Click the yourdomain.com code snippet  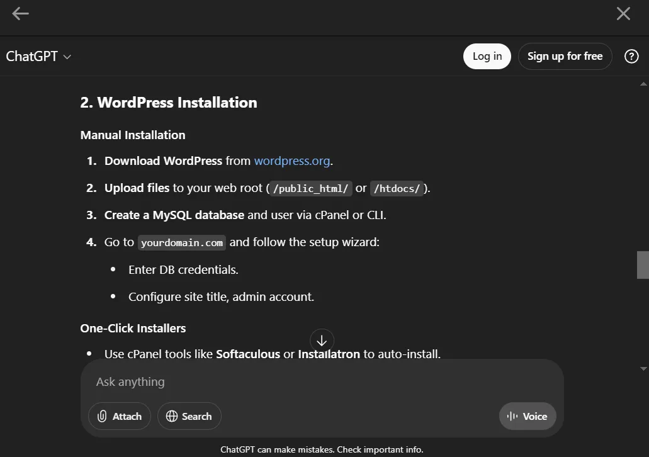[x=182, y=243]
